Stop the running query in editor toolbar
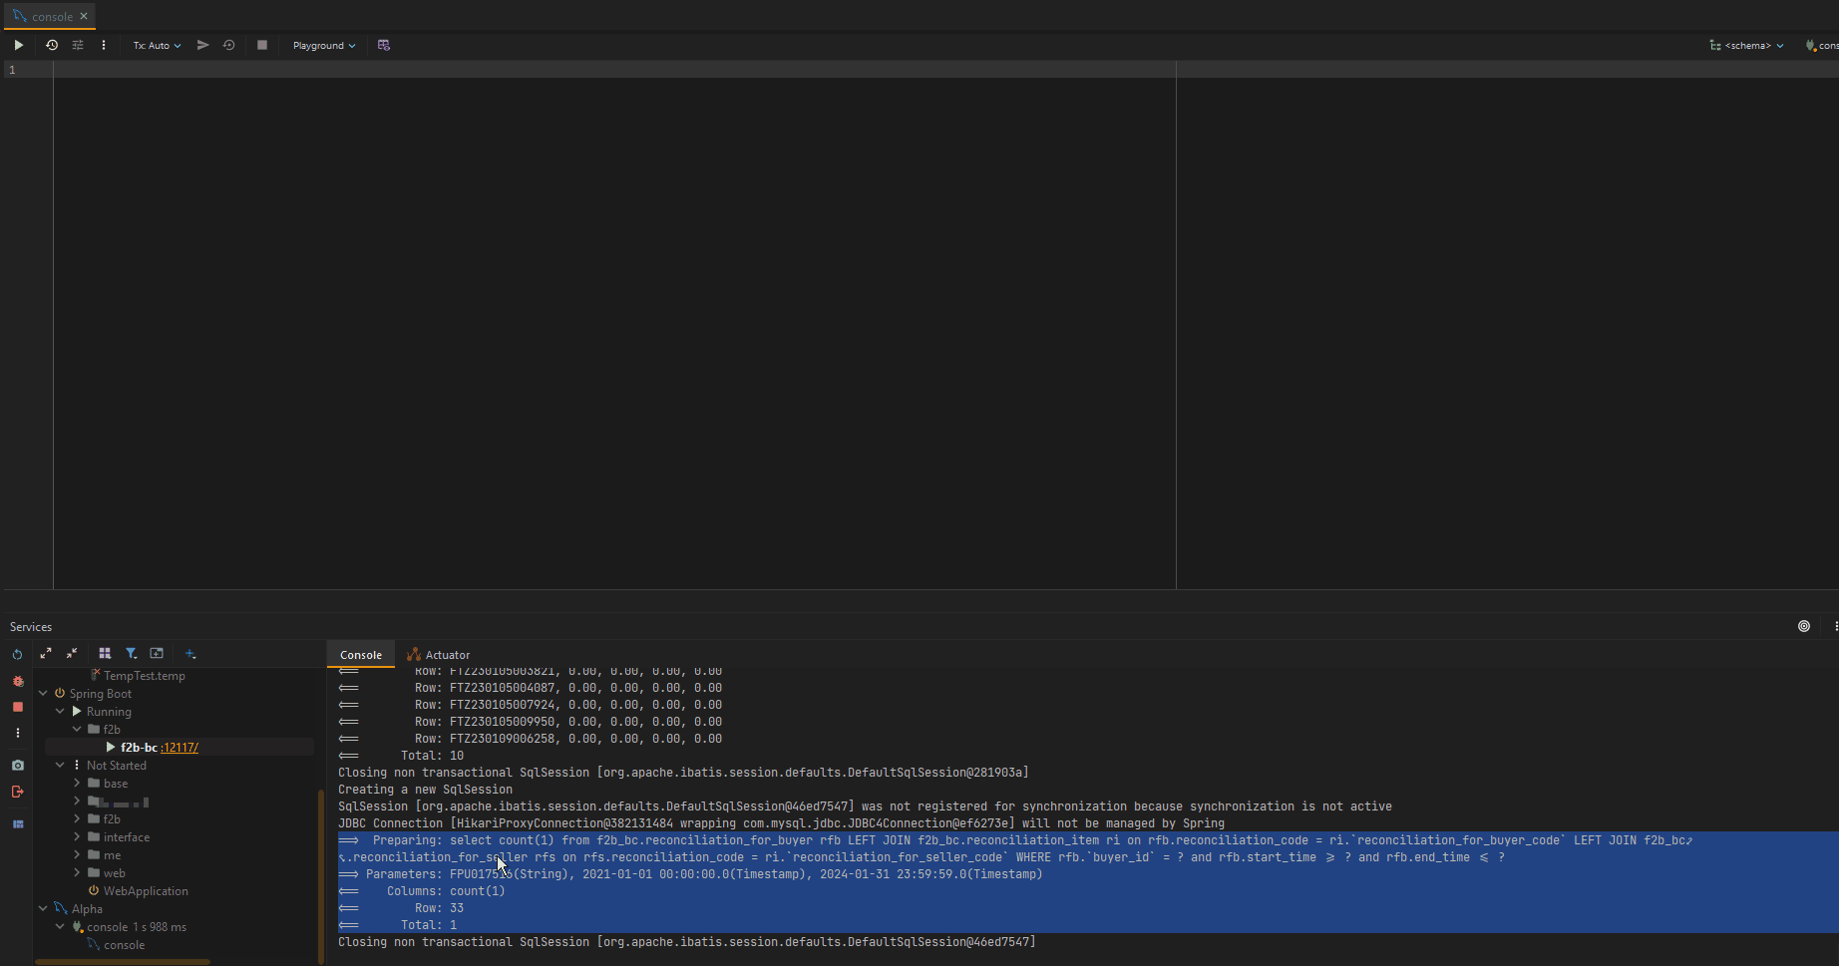Screen dimensions: 1839x966 262,45
